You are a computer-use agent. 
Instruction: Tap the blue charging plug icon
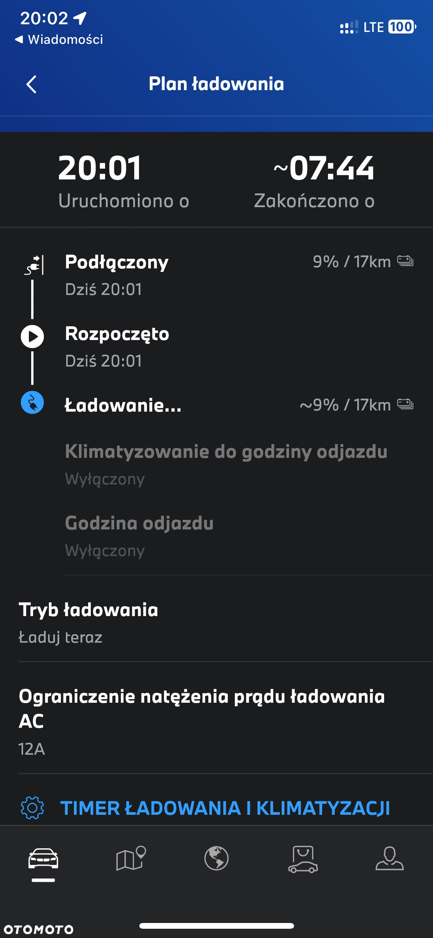coord(32,402)
